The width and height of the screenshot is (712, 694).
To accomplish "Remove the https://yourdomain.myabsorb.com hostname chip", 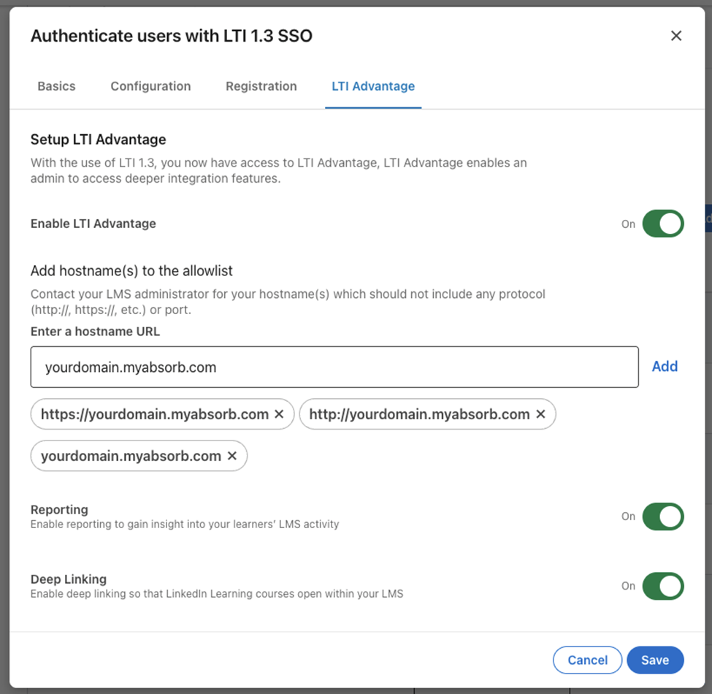I will [279, 414].
